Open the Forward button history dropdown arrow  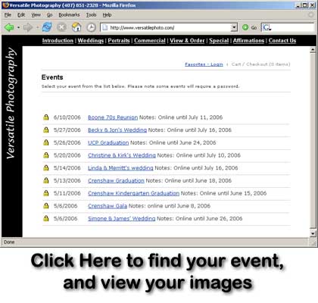[37, 27]
